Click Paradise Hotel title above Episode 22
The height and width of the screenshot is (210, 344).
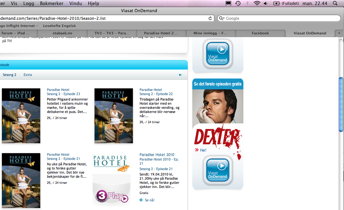pyautogui.click(x=151, y=90)
